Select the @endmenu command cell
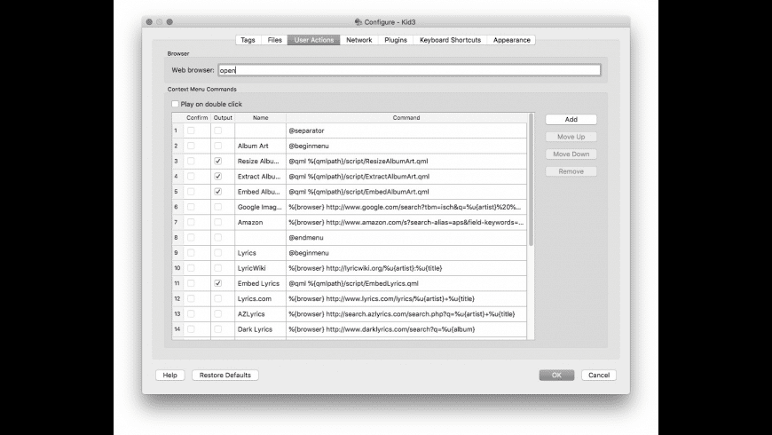The image size is (772, 435). click(x=406, y=237)
